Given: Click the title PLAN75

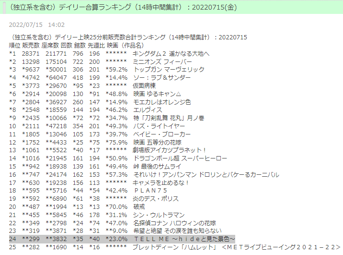Looking at the screenshot, I should point(150,191).
